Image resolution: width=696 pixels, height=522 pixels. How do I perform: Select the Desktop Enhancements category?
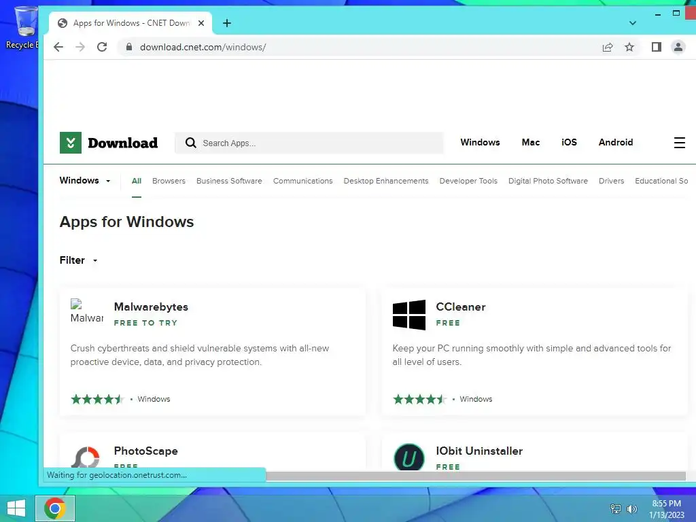[386, 181]
